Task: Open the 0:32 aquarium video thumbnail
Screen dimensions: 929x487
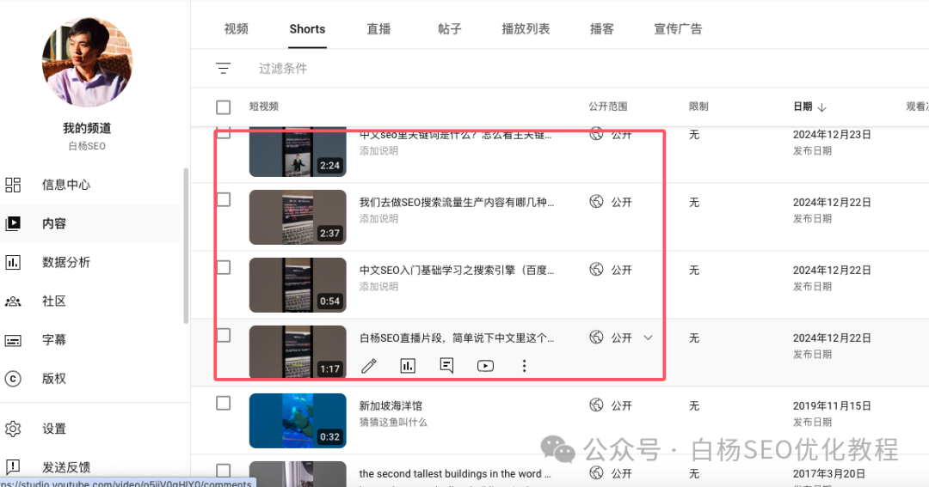Action: pyautogui.click(x=298, y=421)
